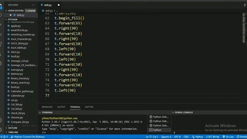Open Compare_list.py file

coord(20,122)
